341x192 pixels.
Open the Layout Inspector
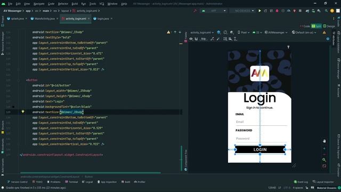pyautogui.click(x=323, y=182)
